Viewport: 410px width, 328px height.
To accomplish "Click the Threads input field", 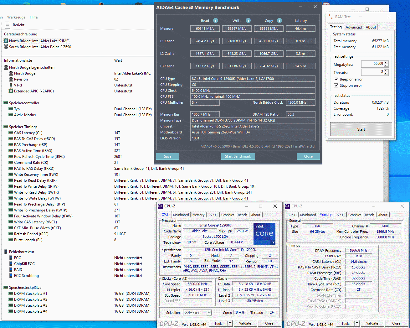I will 372,72.
